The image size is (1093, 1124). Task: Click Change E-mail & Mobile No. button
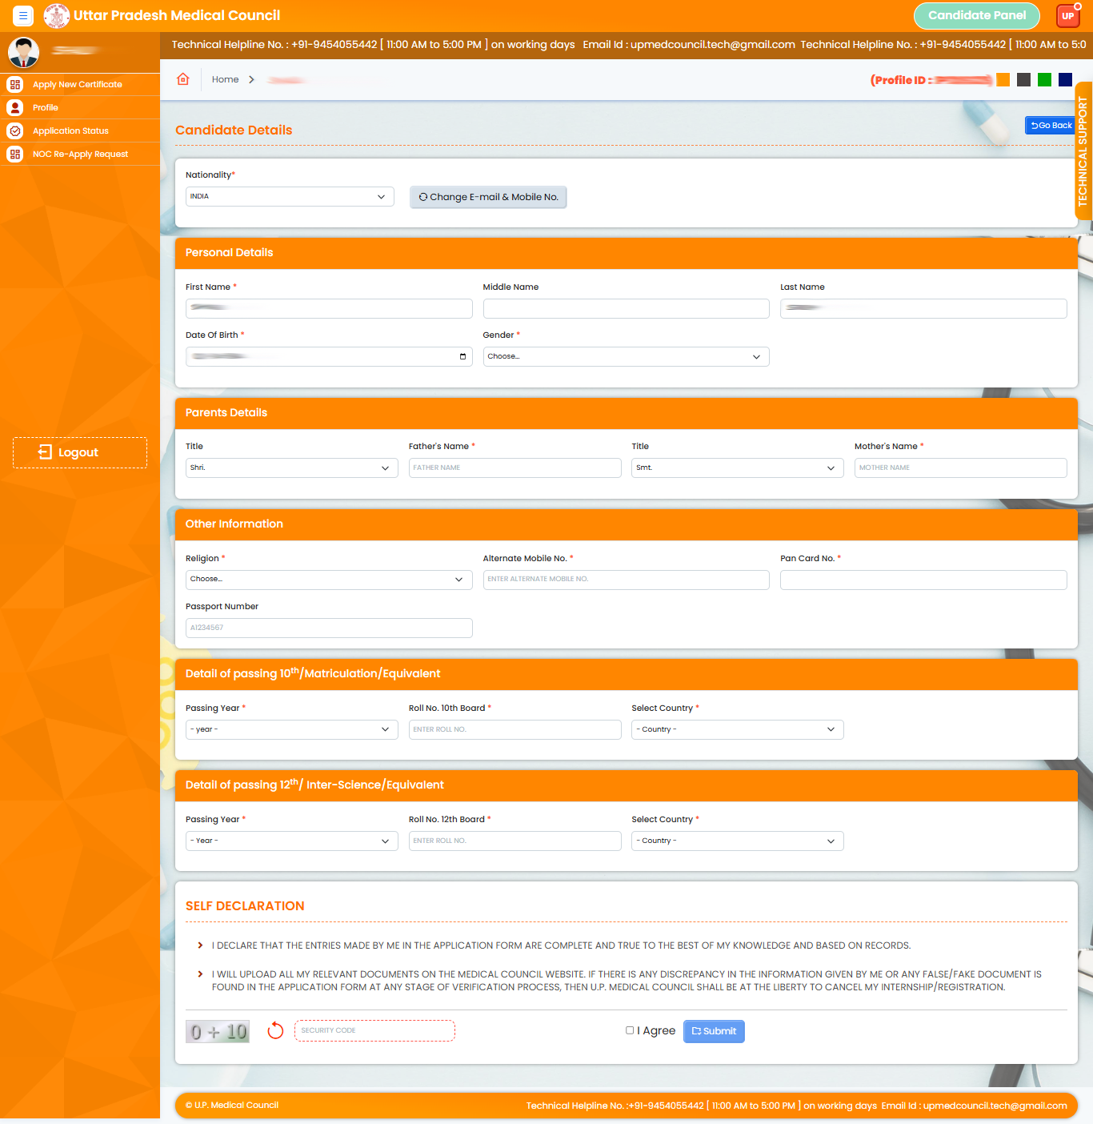coord(488,197)
